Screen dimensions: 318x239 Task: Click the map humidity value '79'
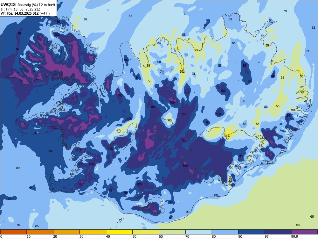(285, 11)
